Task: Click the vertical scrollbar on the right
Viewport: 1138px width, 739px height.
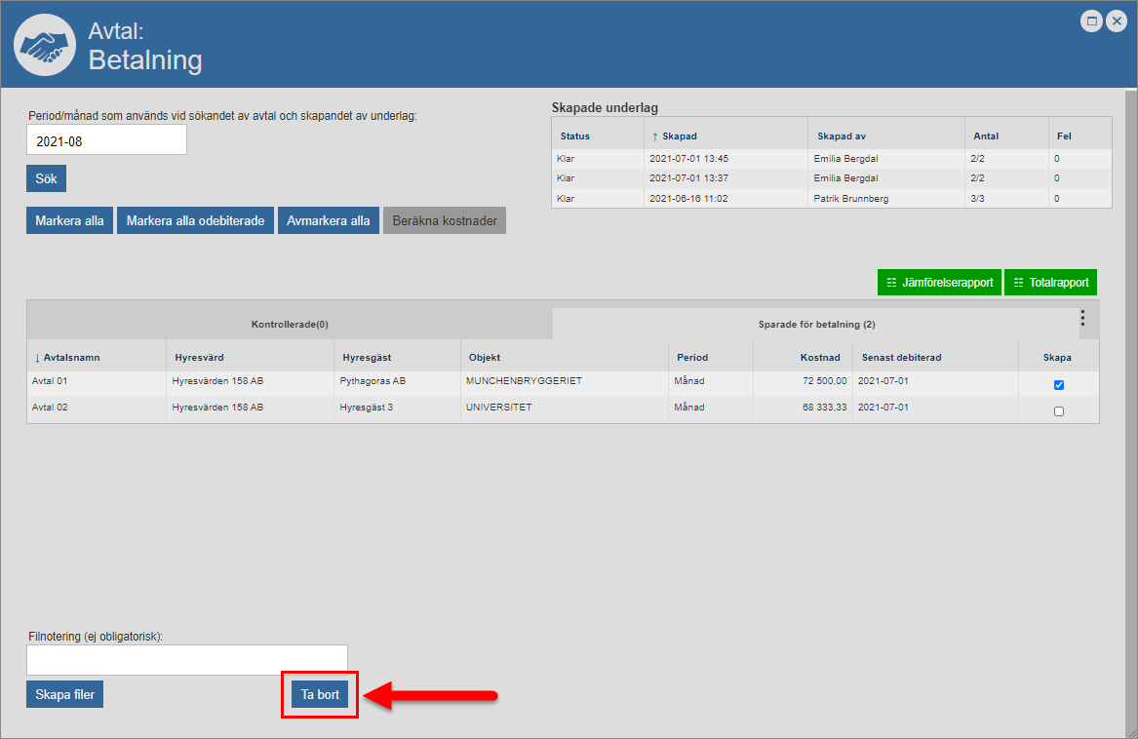Action: click(x=1130, y=390)
